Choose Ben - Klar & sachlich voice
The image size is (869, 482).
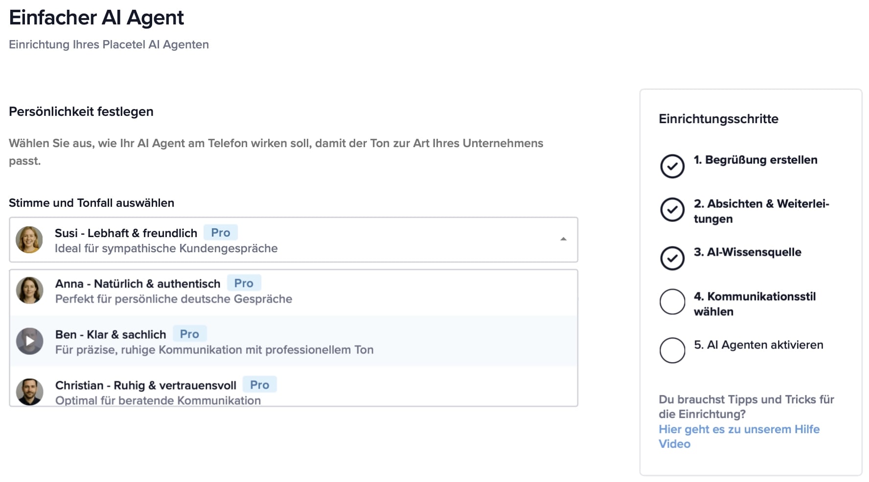pos(111,334)
